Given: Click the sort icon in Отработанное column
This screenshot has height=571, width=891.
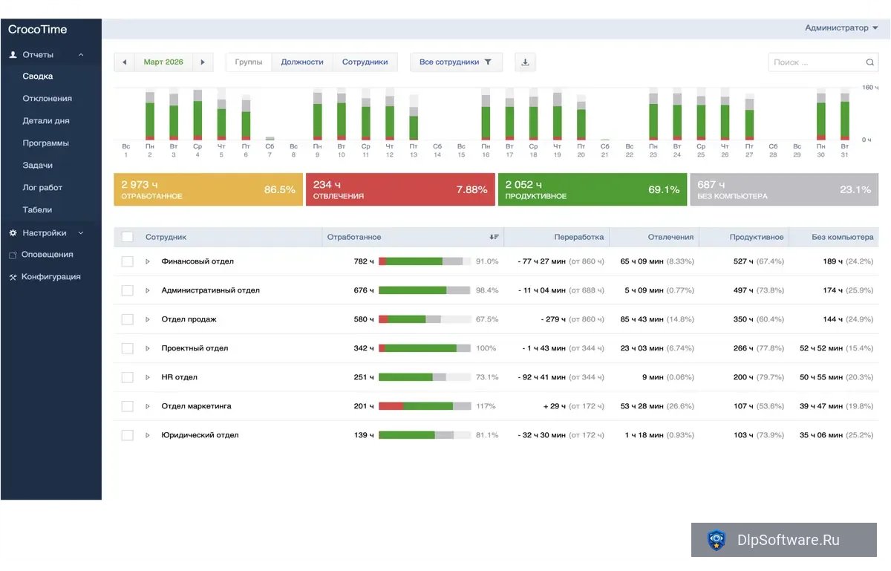Looking at the screenshot, I should coord(494,237).
